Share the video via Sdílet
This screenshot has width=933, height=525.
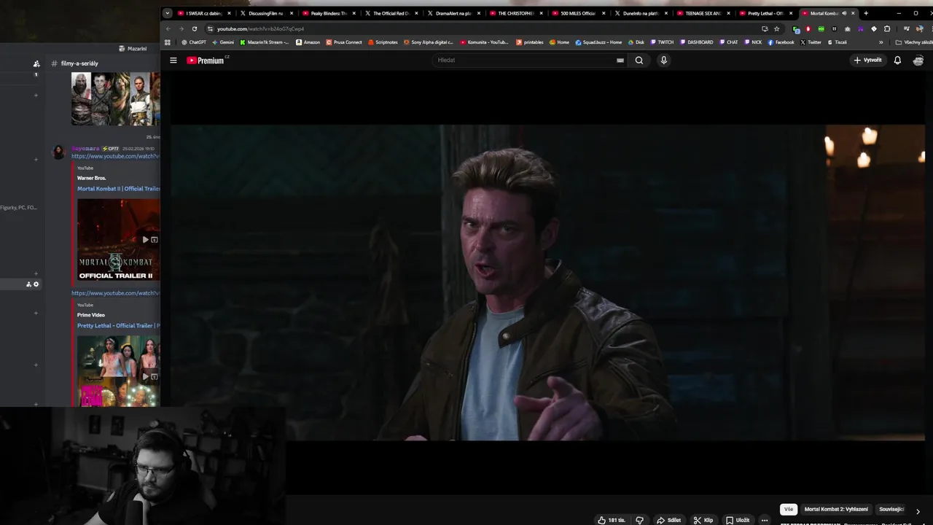coord(668,520)
